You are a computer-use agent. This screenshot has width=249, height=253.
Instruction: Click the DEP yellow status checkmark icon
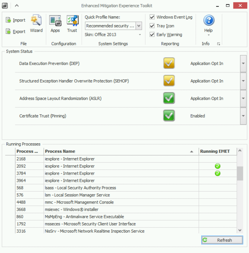(169, 64)
